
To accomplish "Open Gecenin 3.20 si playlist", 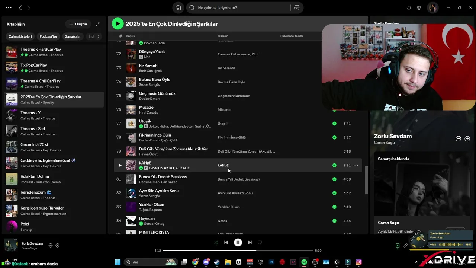I will (x=54, y=147).
